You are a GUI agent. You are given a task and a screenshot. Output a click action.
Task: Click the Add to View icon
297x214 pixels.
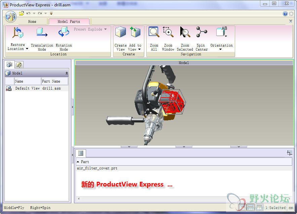pyautogui.click(x=135, y=32)
